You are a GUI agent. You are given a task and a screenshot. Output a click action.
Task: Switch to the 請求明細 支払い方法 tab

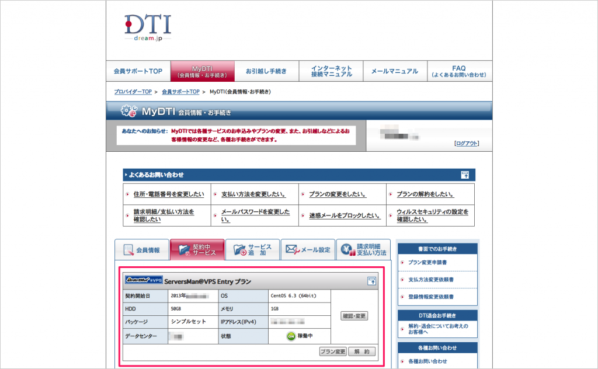tap(363, 250)
